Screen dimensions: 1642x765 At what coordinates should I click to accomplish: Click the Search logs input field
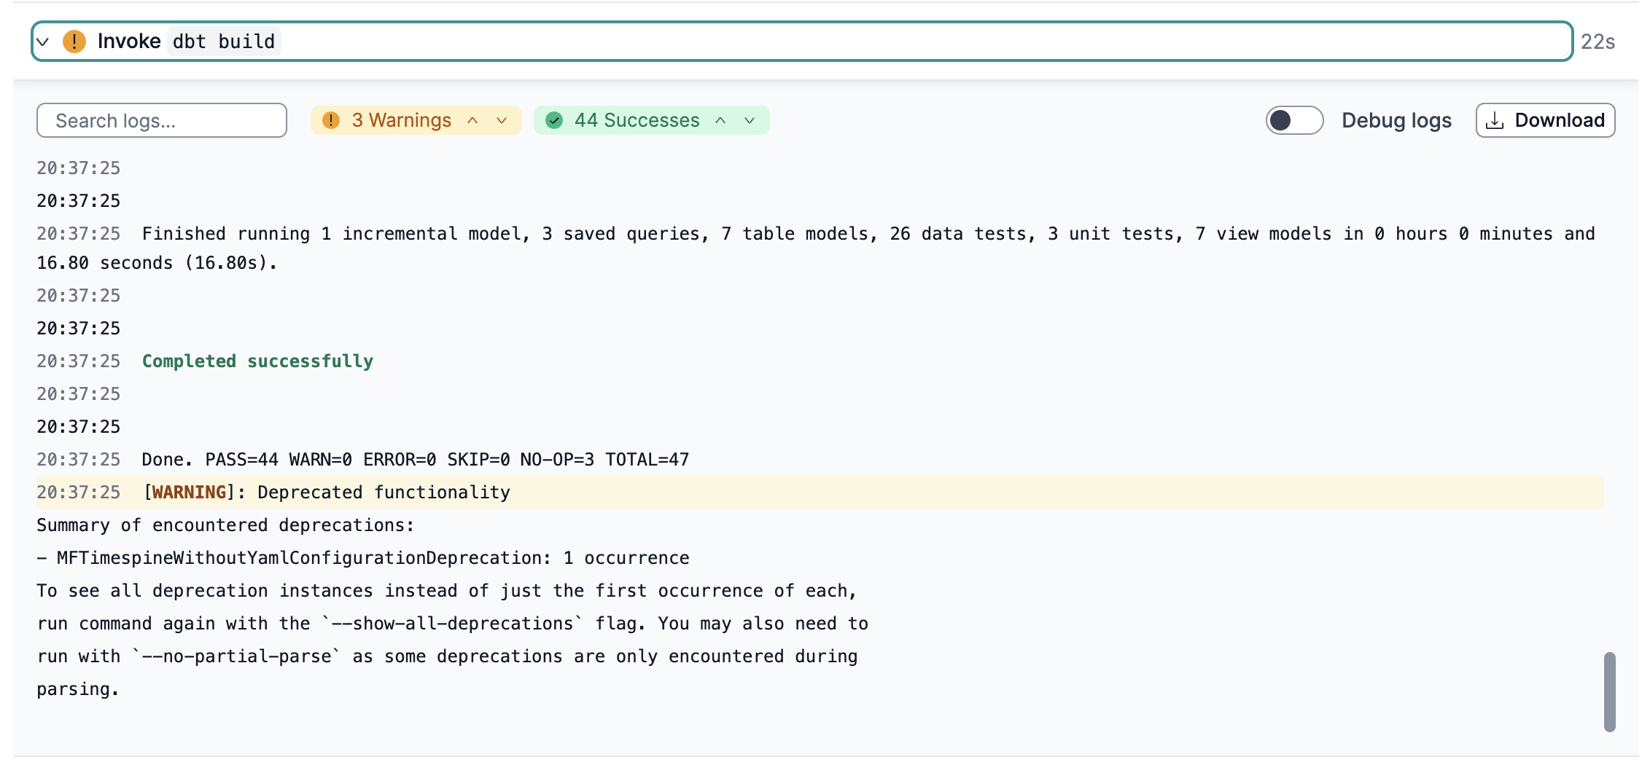point(161,120)
